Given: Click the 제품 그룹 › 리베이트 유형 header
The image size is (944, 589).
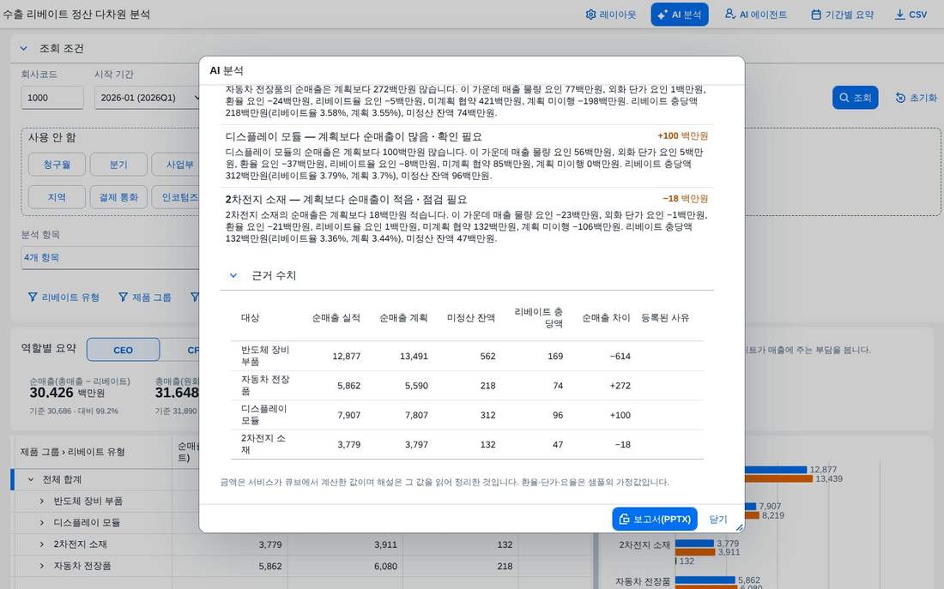Looking at the screenshot, I should pos(72,452).
